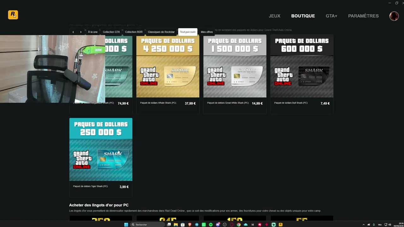Restore down the Rockstar launcher window
This screenshot has height=227, width=404.
397,3
